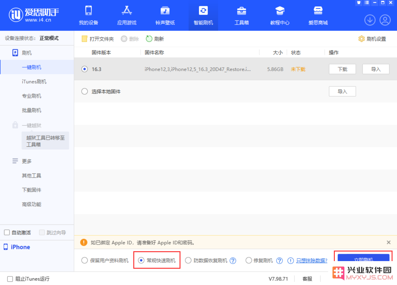Viewport: 397px width, 285px height.
Task: Click 越狱工具已转移至工具箱 notice
Action: click(45, 141)
